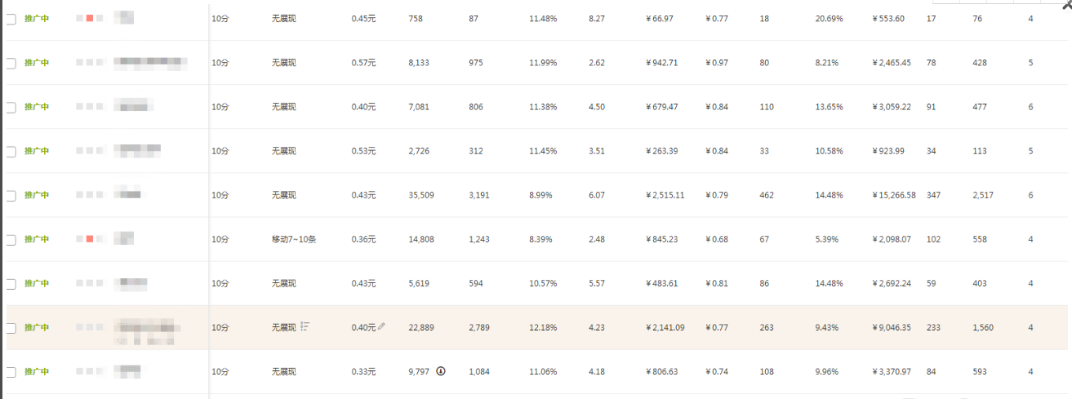Viewport: 1072px width, 399px height.
Task: Tick the checkbox for the 0.33元 bid row
Action: pyautogui.click(x=11, y=372)
